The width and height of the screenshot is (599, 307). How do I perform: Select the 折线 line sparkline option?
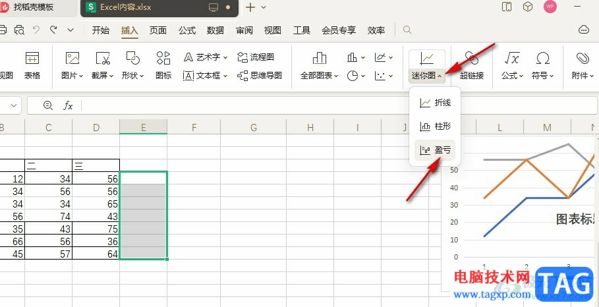pyautogui.click(x=435, y=103)
